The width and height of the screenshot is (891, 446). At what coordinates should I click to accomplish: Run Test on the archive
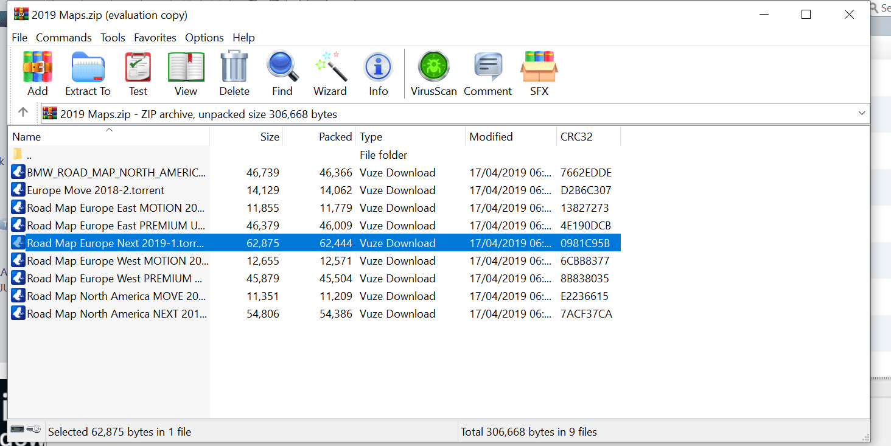[138, 67]
